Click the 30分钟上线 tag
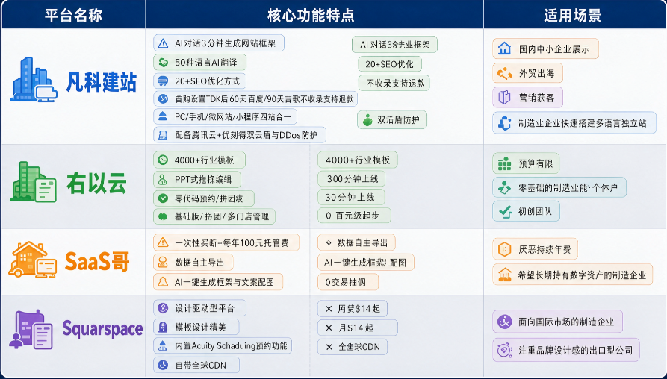 click(351, 197)
